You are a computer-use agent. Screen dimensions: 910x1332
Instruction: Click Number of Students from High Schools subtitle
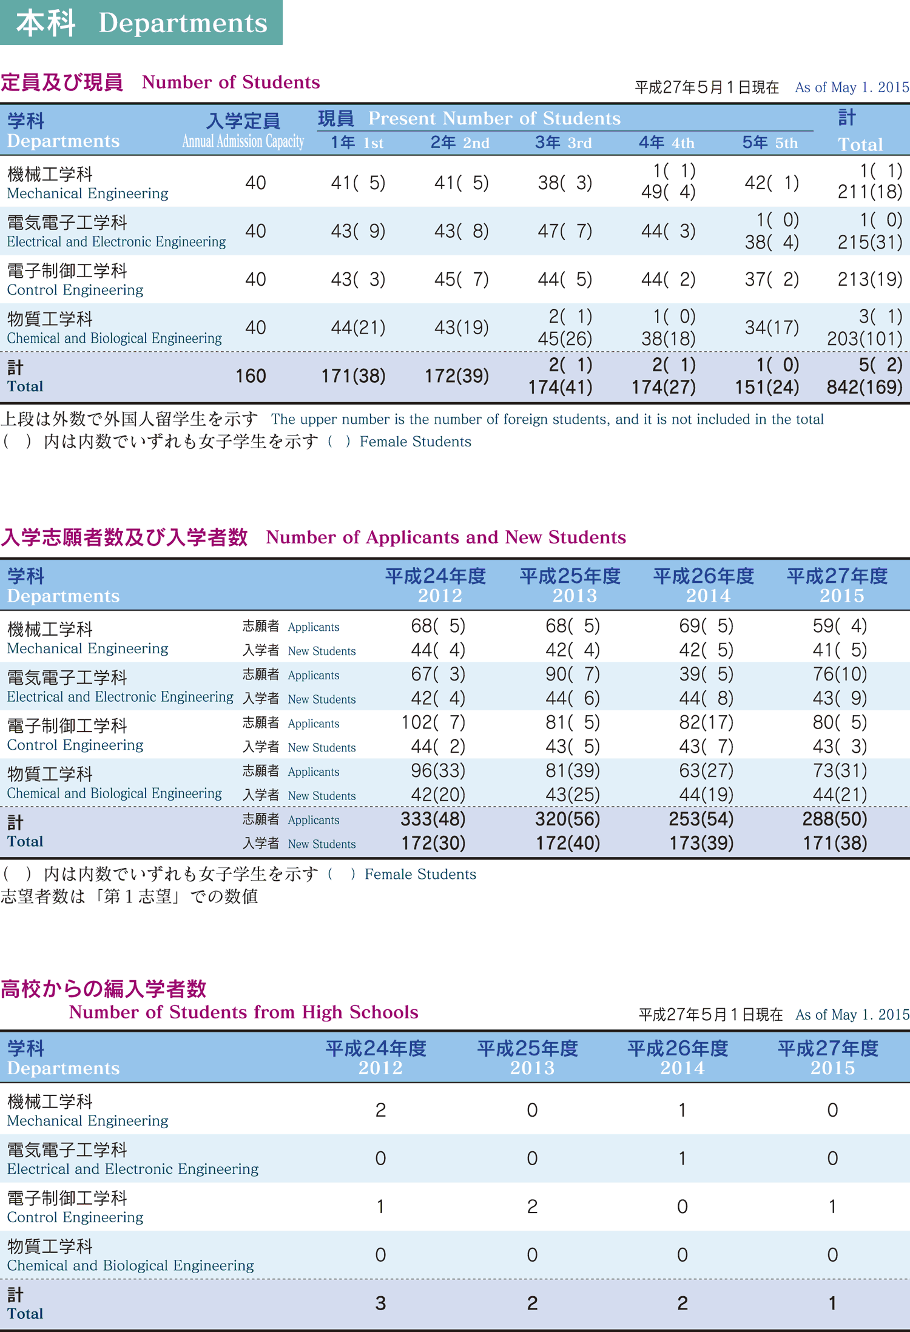click(243, 1012)
